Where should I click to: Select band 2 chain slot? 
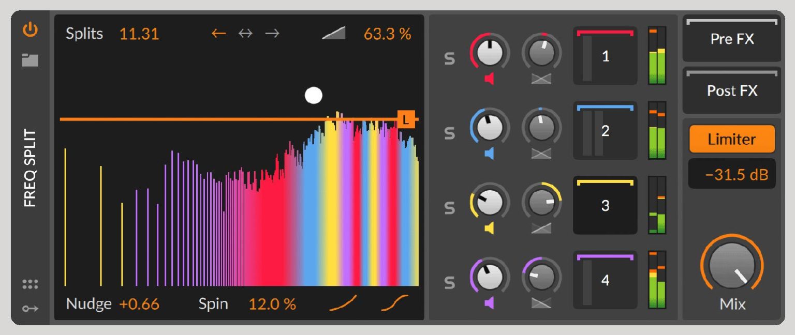(x=605, y=131)
